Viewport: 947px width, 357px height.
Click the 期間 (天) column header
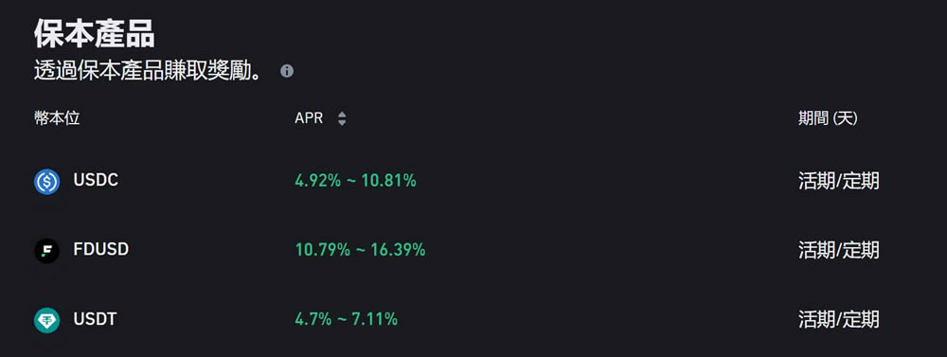(828, 118)
